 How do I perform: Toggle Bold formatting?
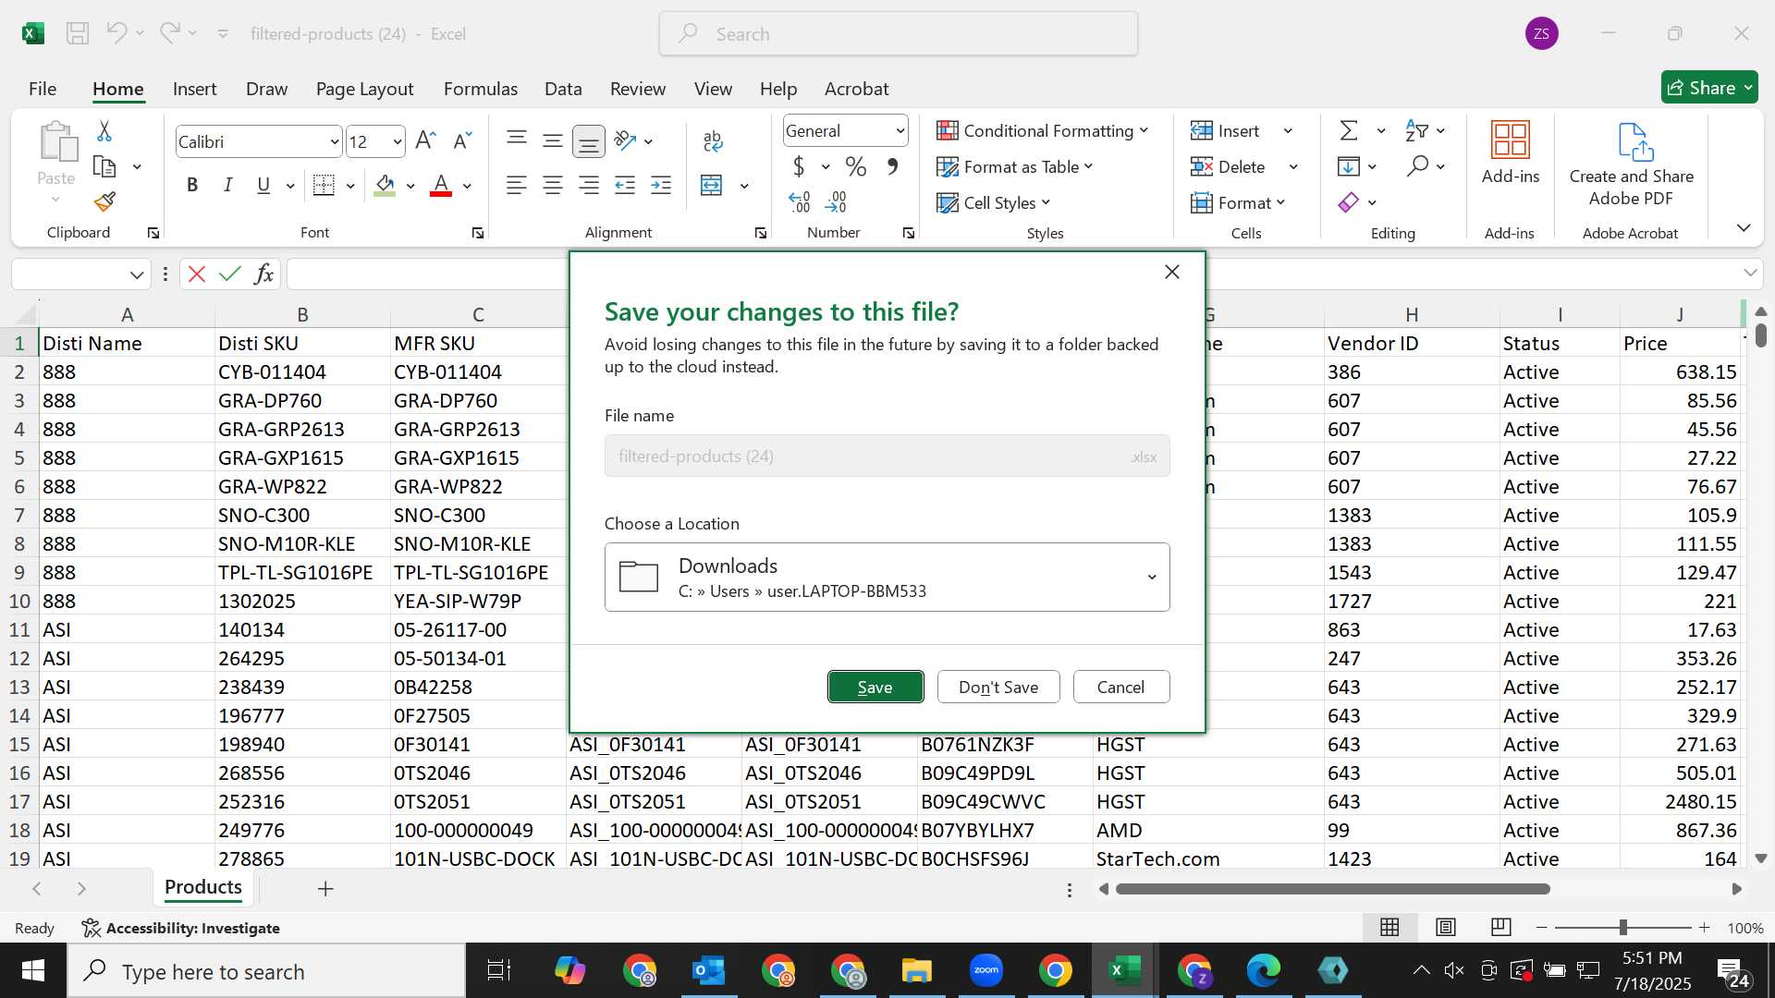point(192,185)
